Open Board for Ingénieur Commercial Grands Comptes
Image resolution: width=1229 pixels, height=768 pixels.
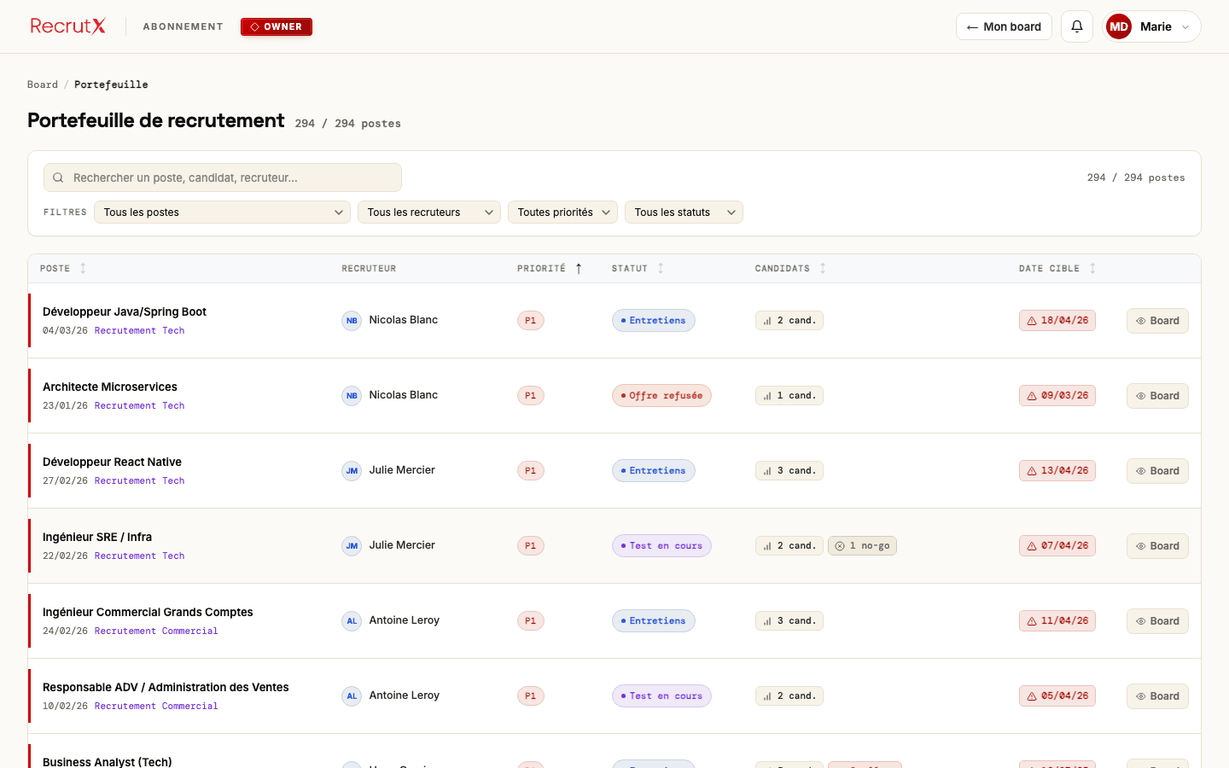(x=1157, y=621)
